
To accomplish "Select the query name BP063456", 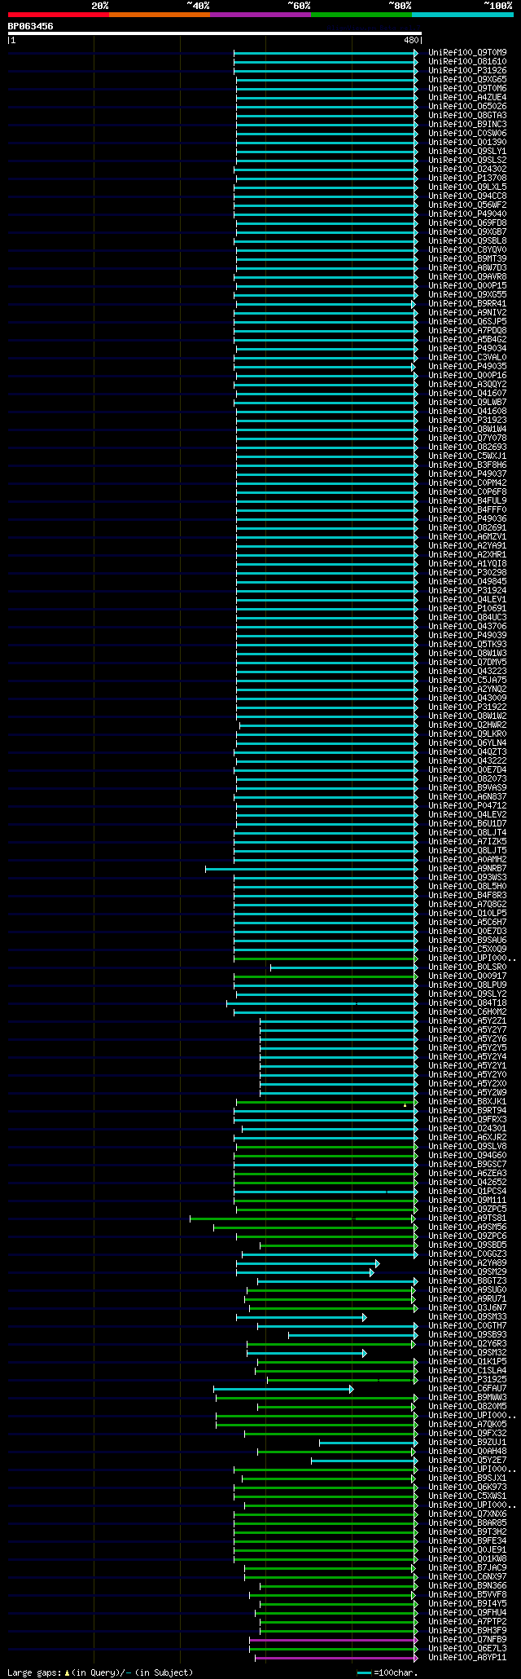I will coord(31,26).
